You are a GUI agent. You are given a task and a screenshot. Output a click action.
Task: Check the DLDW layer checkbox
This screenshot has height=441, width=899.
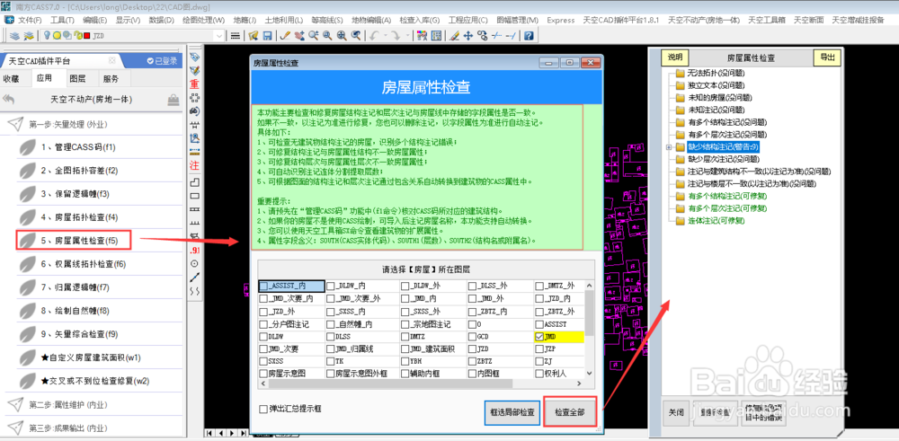[x=263, y=337]
